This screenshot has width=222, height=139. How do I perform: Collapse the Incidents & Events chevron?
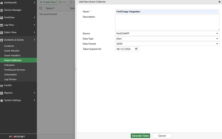coord(34,40)
